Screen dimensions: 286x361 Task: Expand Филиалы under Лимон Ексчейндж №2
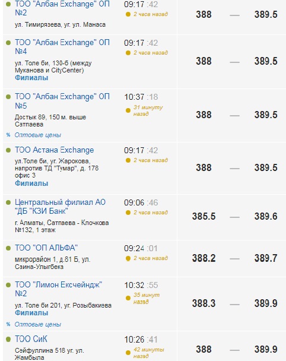(x=31, y=313)
